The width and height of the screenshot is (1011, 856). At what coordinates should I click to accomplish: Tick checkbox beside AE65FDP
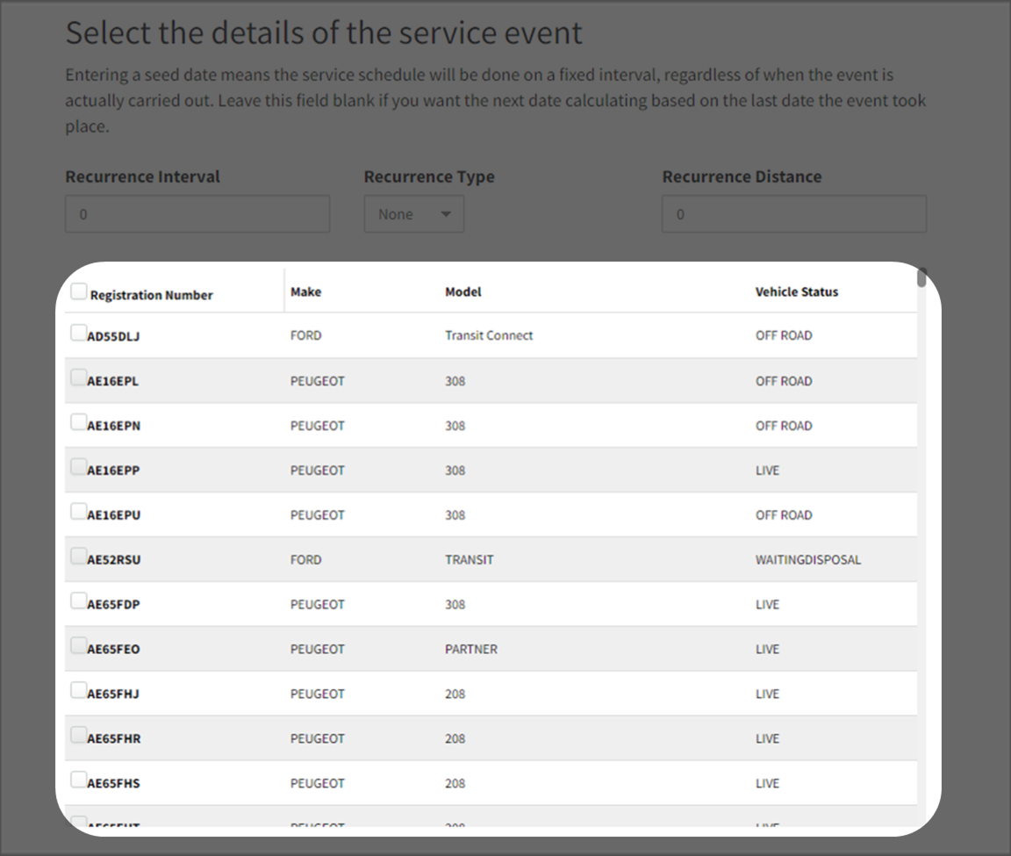point(78,601)
